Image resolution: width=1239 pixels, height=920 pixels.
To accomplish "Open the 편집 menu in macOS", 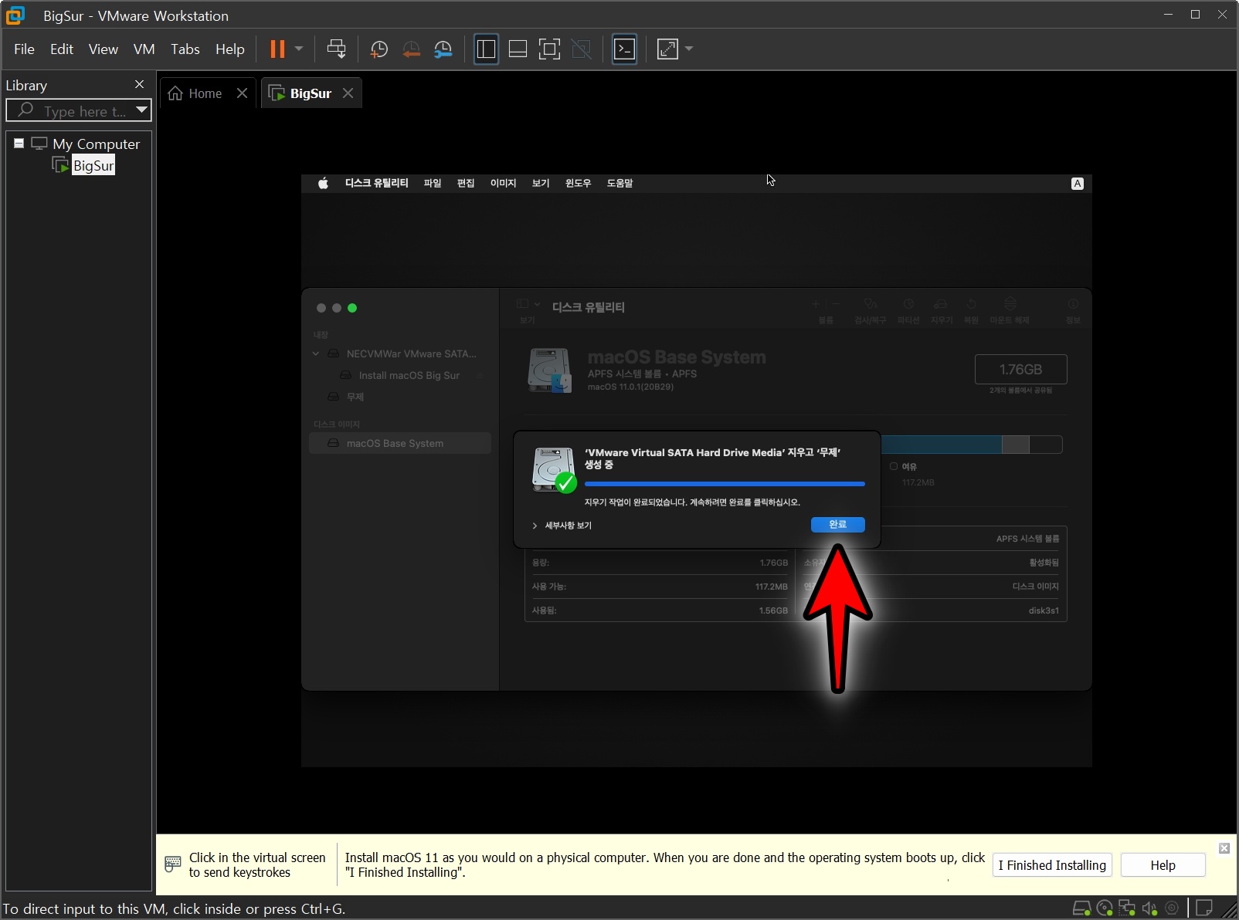I will pos(466,184).
